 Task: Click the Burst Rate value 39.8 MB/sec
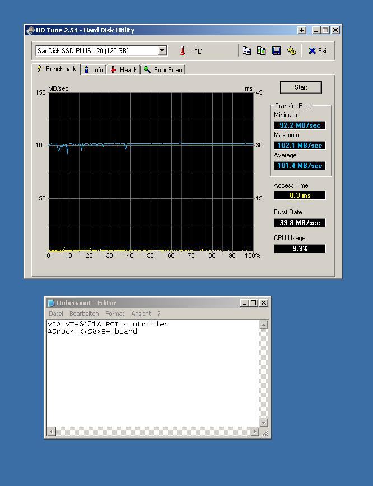(300, 222)
